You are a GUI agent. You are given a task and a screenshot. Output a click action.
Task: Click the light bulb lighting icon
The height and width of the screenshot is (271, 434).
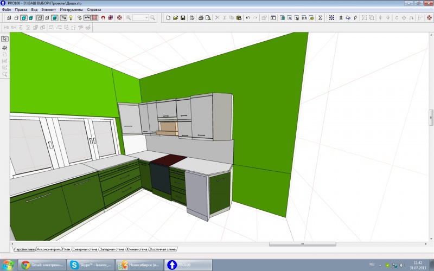point(70,18)
